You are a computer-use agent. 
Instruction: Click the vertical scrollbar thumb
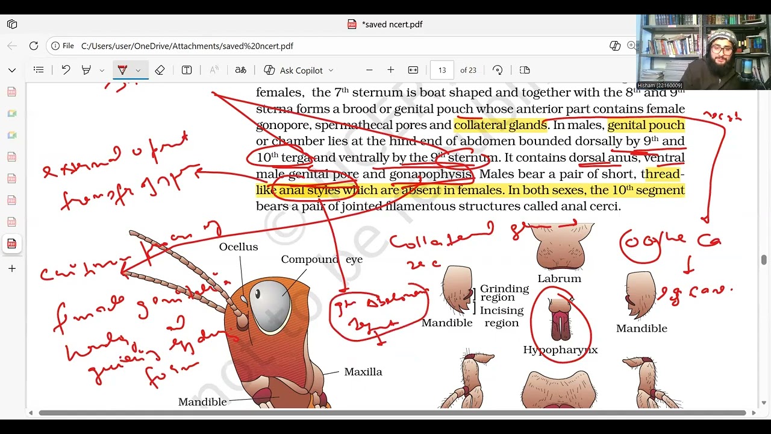[764, 260]
